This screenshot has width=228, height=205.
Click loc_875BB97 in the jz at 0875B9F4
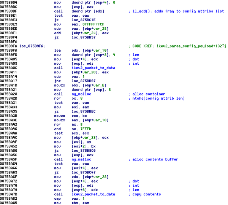(84, 38)
